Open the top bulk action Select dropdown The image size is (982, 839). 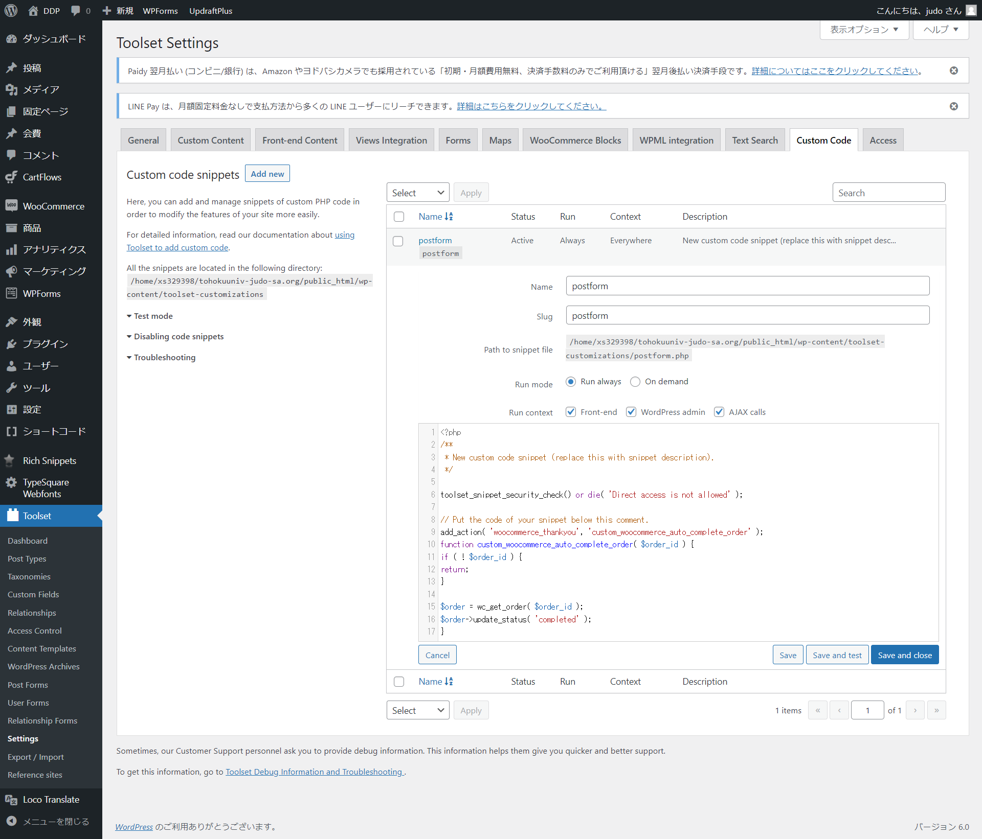tap(418, 193)
